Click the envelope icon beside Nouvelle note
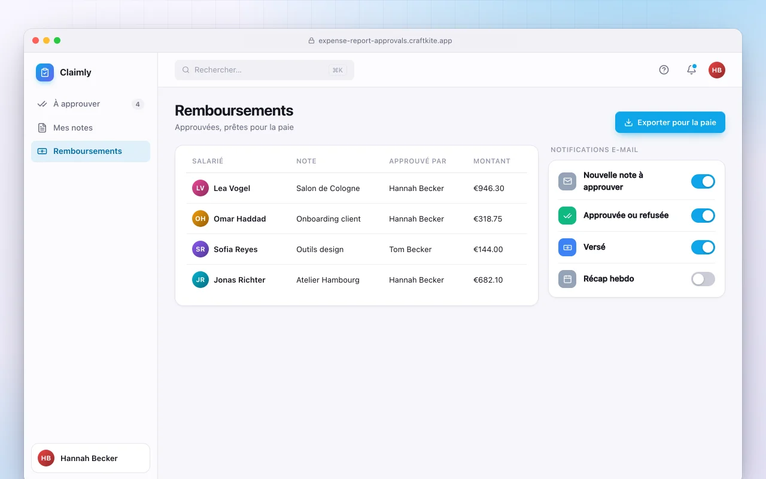Viewport: 766px width, 479px height. (567, 181)
